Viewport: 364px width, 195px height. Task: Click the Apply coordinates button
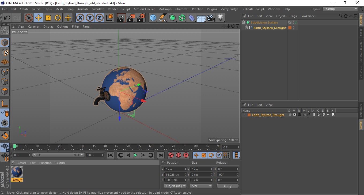tap(227, 186)
